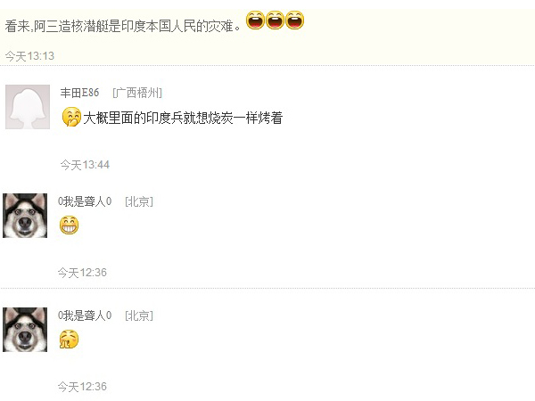Open the 丰田E86 user profile link
535x401 pixels.
(79, 93)
